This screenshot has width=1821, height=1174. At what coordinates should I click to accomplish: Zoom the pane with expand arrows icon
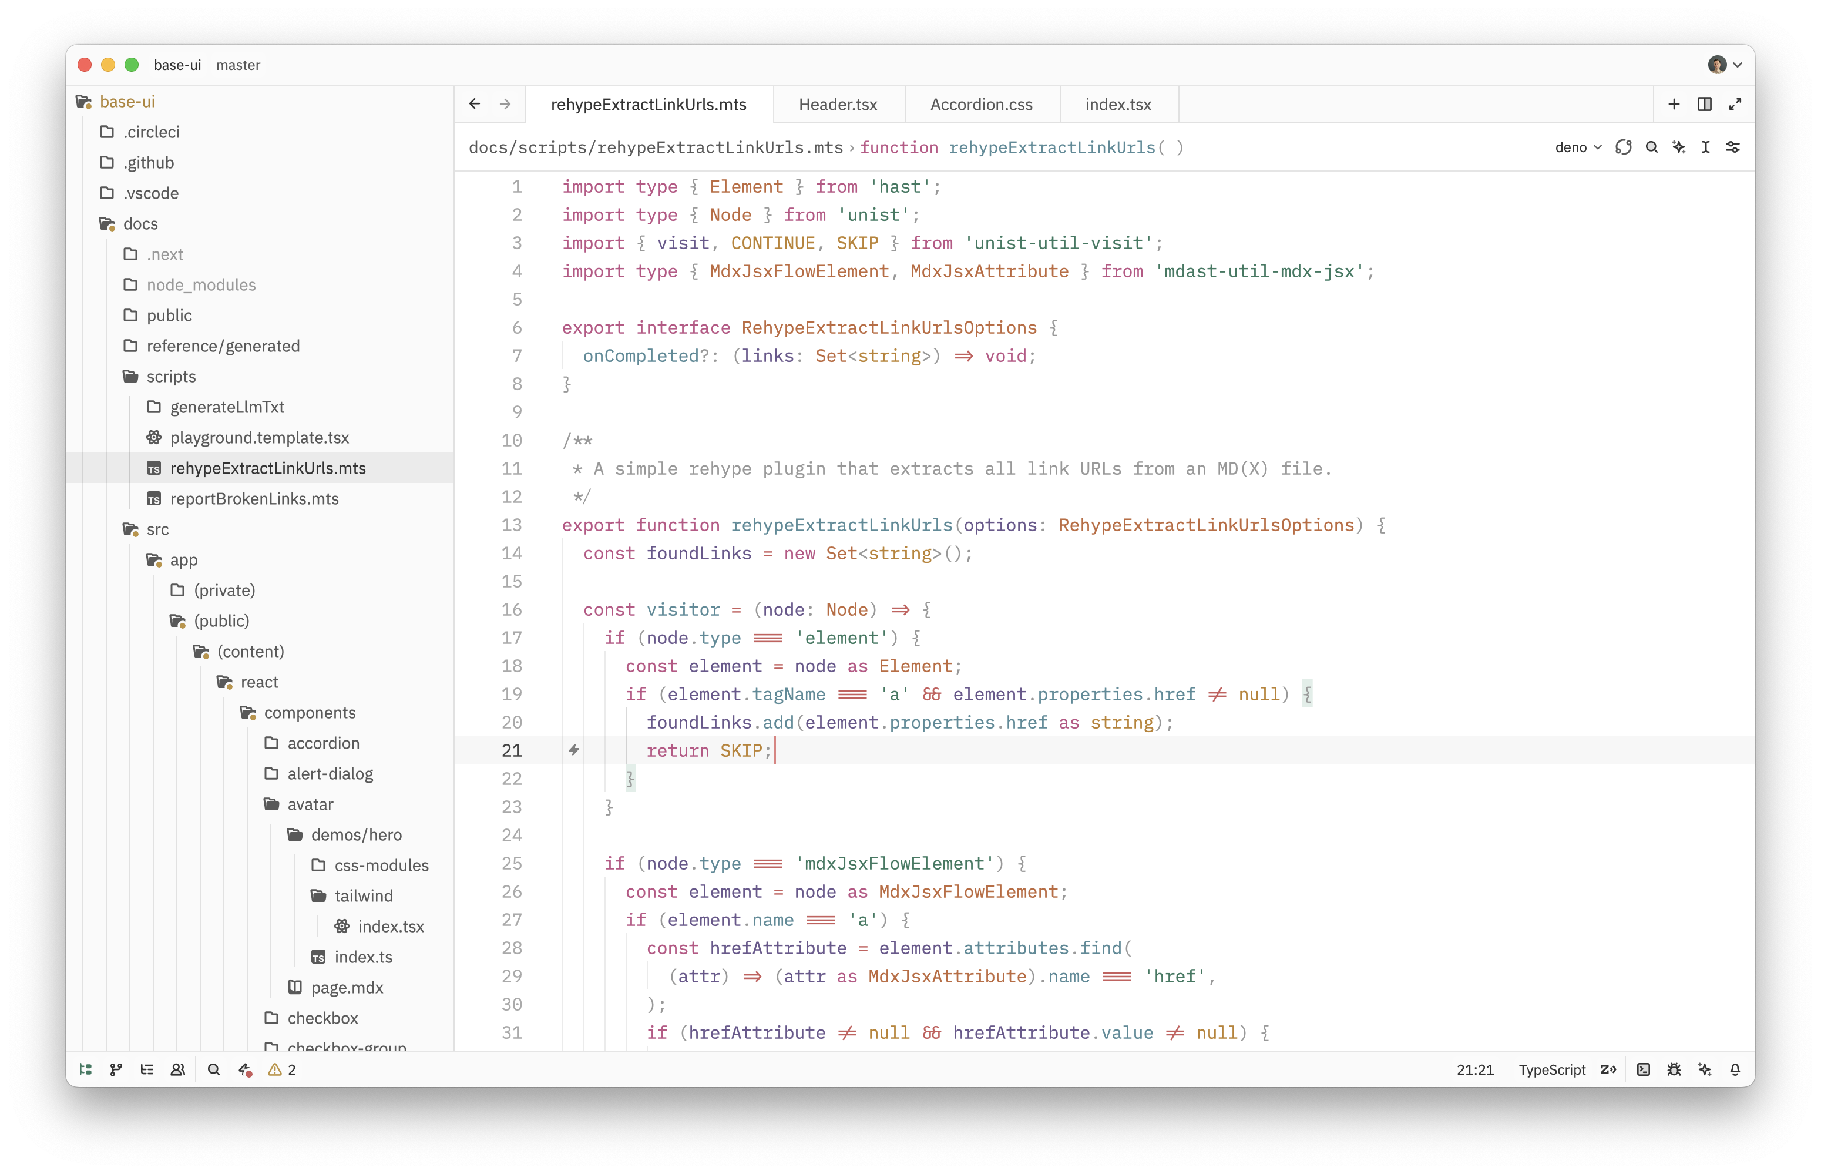click(1735, 103)
